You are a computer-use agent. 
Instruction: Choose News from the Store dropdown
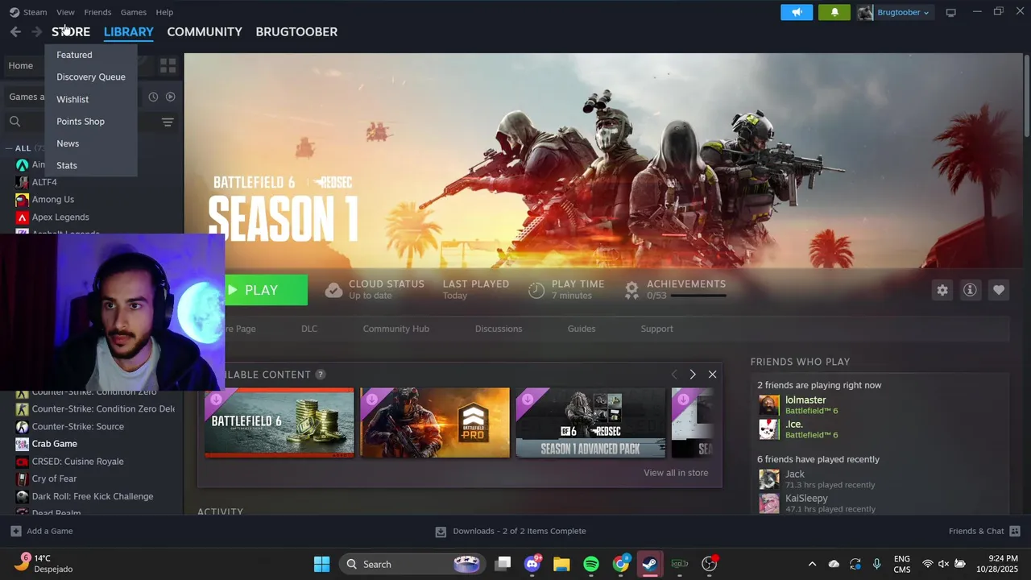[x=68, y=143]
